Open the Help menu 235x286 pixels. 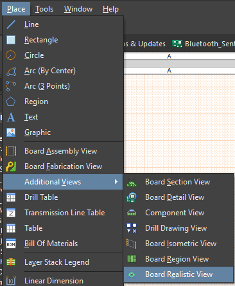click(x=110, y=9)
